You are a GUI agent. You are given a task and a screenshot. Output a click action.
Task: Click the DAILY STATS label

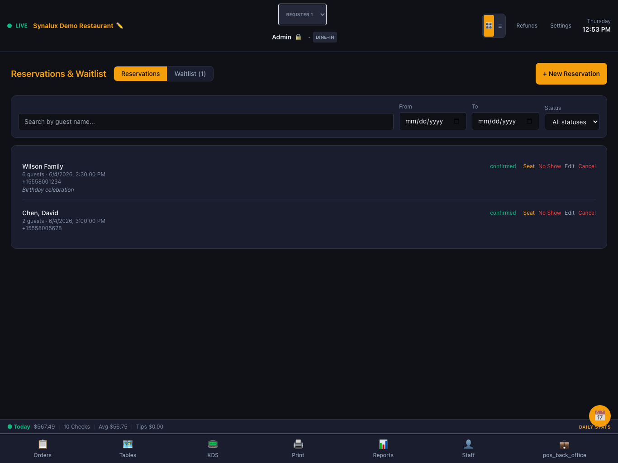[594, 427]
